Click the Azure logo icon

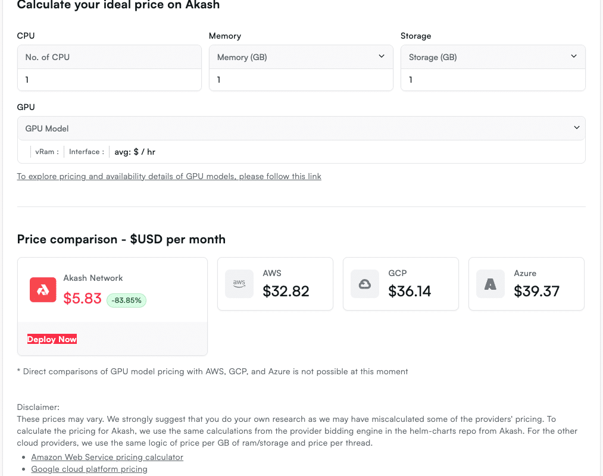pos(490,284)
